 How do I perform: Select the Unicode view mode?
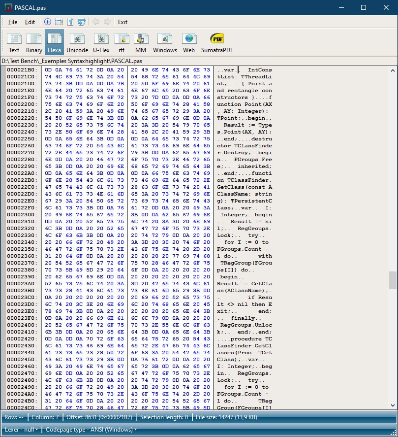click(x=77, y=42)
